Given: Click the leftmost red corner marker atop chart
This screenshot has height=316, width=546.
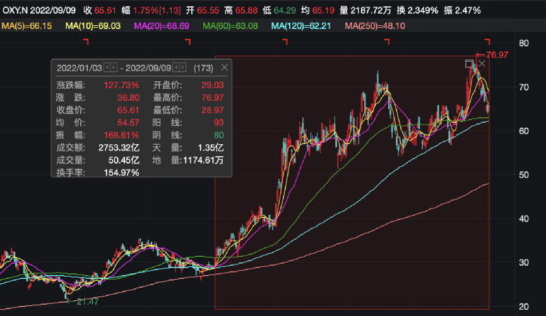Looking at the screenshot, I should (x=86, y=42).
